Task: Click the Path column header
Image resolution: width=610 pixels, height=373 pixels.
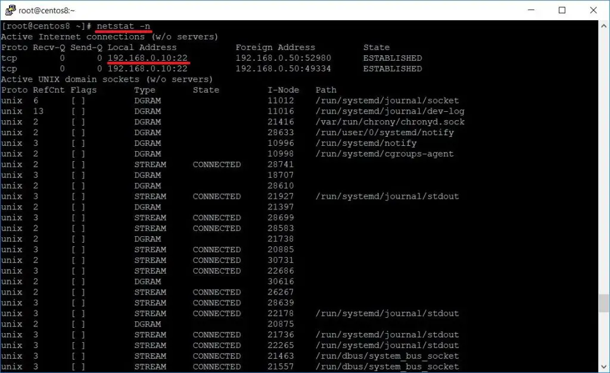Action: (x=326, y=90)
